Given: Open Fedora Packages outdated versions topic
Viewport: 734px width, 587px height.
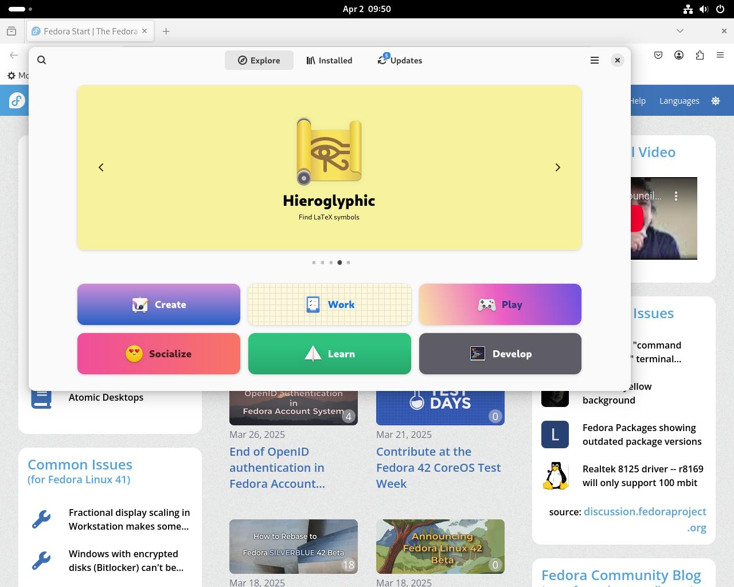Looking at the screenshot, I should [642, 435].
